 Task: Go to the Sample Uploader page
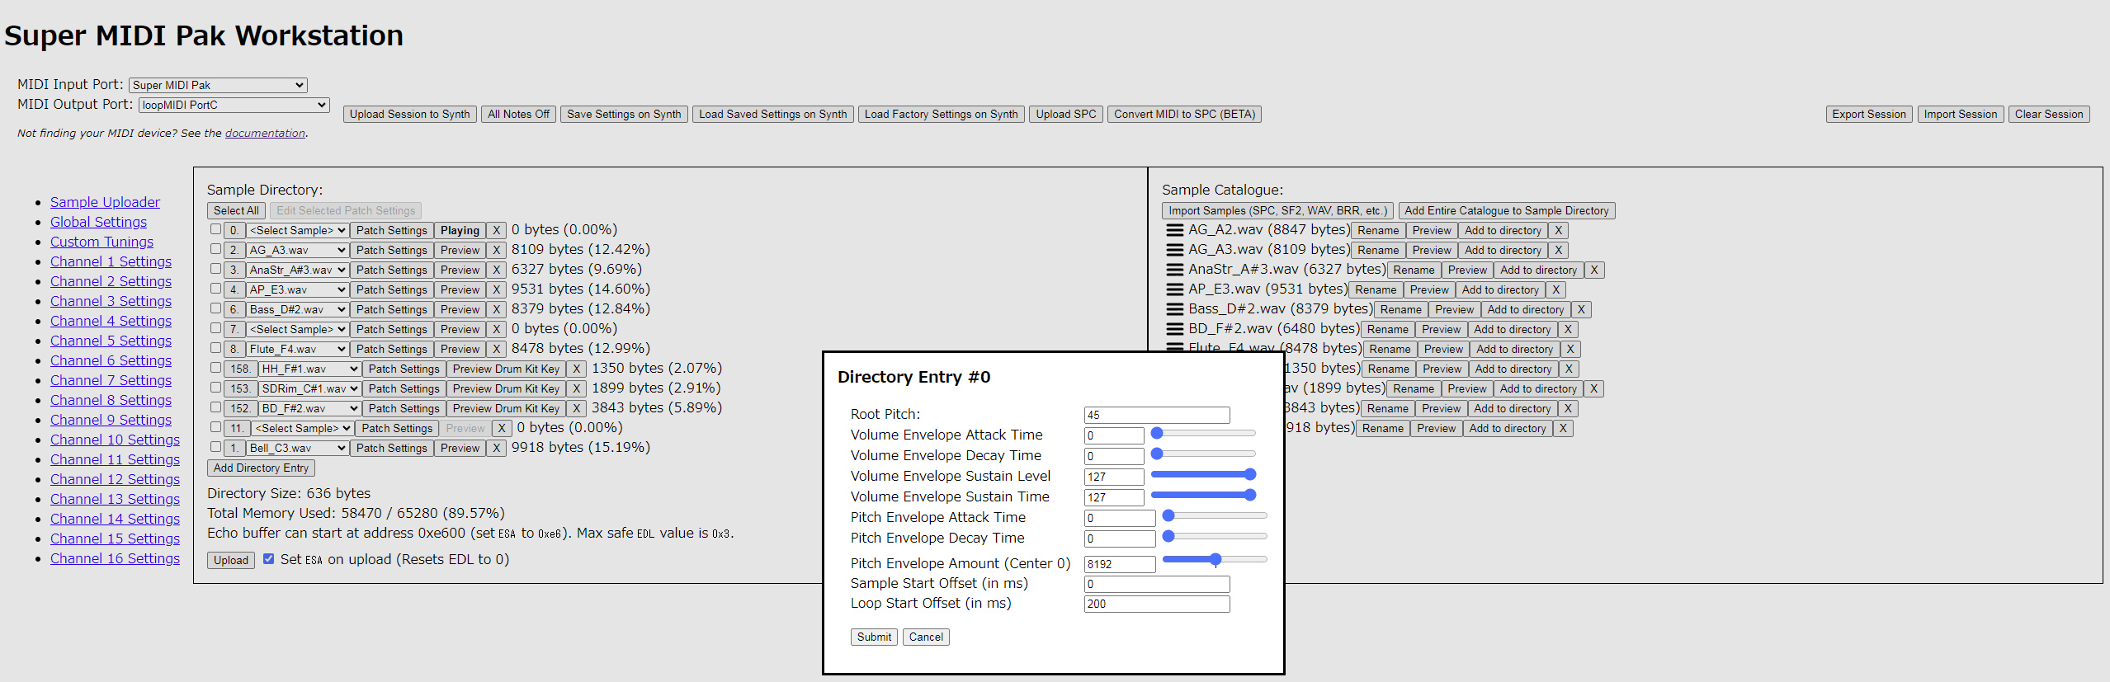[x=105, y=202]
